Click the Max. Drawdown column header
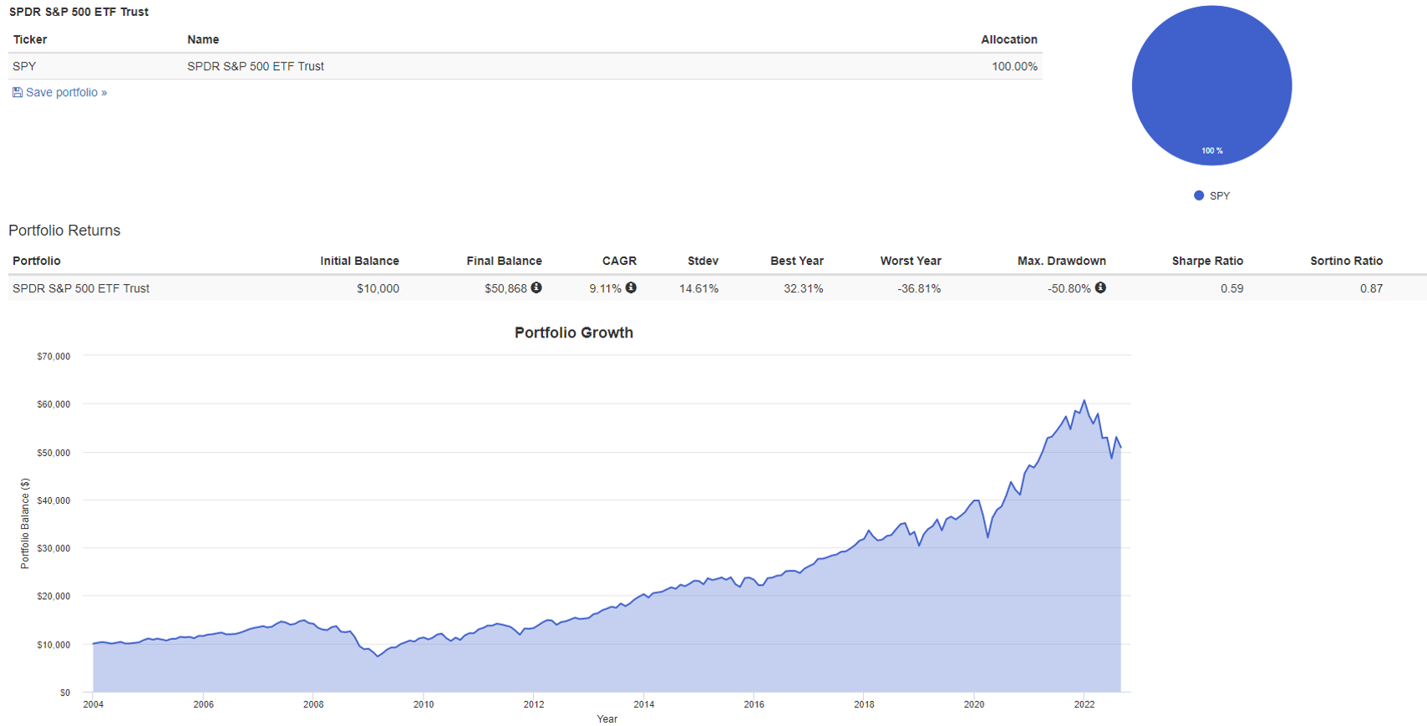This screenshot has height=726, width=1427. (1062, 261)
